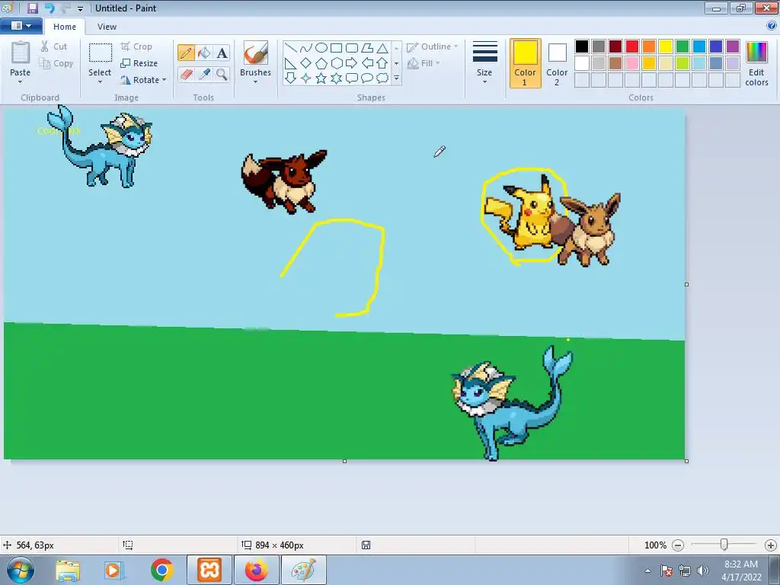Image resolution: width=780 pixels, height=585 pixels.
Task: Activate Color 2 selector
Action: click(557, 63)
